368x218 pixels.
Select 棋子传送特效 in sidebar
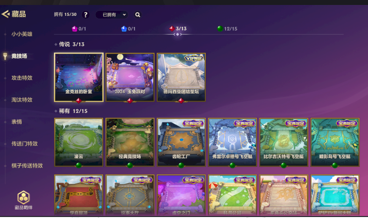tap(27, 165)
